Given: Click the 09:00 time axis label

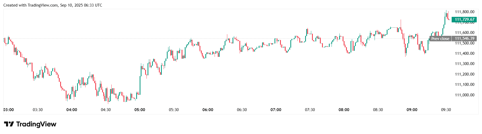Looking at the screenshot, I should pyautogui.click(x=412, y=110).
